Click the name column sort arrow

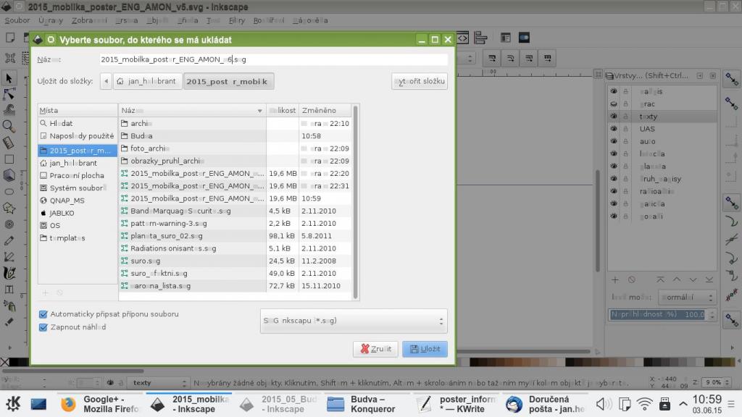259,111
